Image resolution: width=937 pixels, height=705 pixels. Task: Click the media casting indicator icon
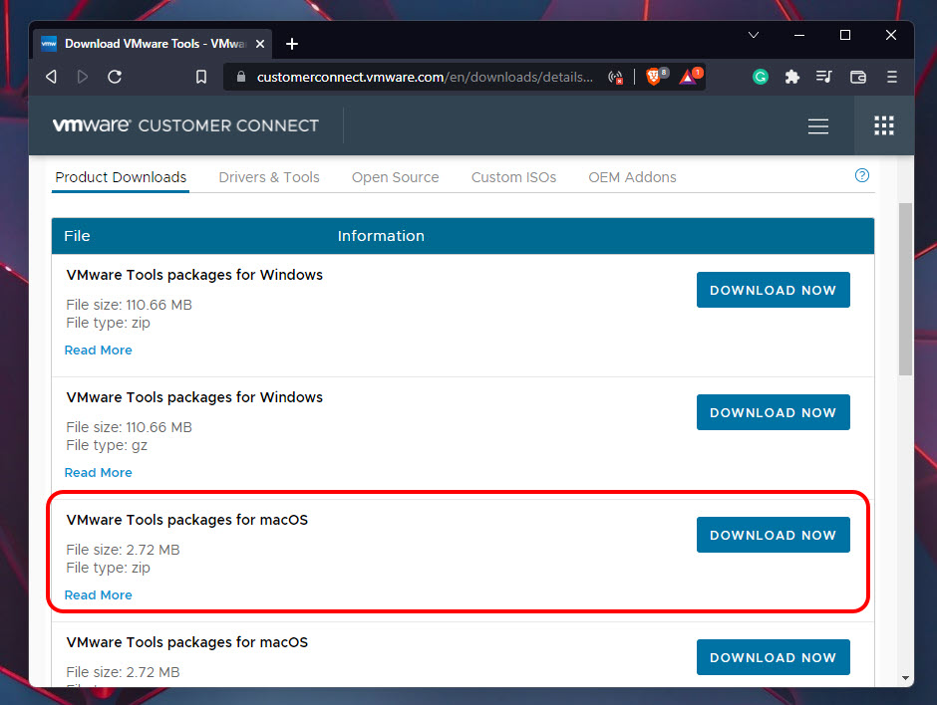pos(615,77)
